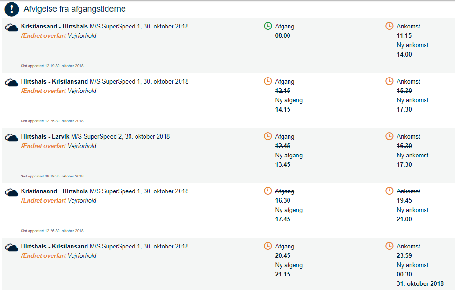Click the weather cloud icon in last row
The image size is (455, 290).
pos(12,248)
